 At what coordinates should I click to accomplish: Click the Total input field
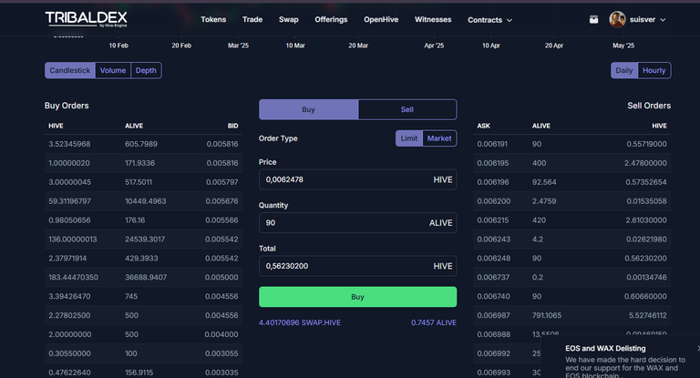[x=357, y=266]
